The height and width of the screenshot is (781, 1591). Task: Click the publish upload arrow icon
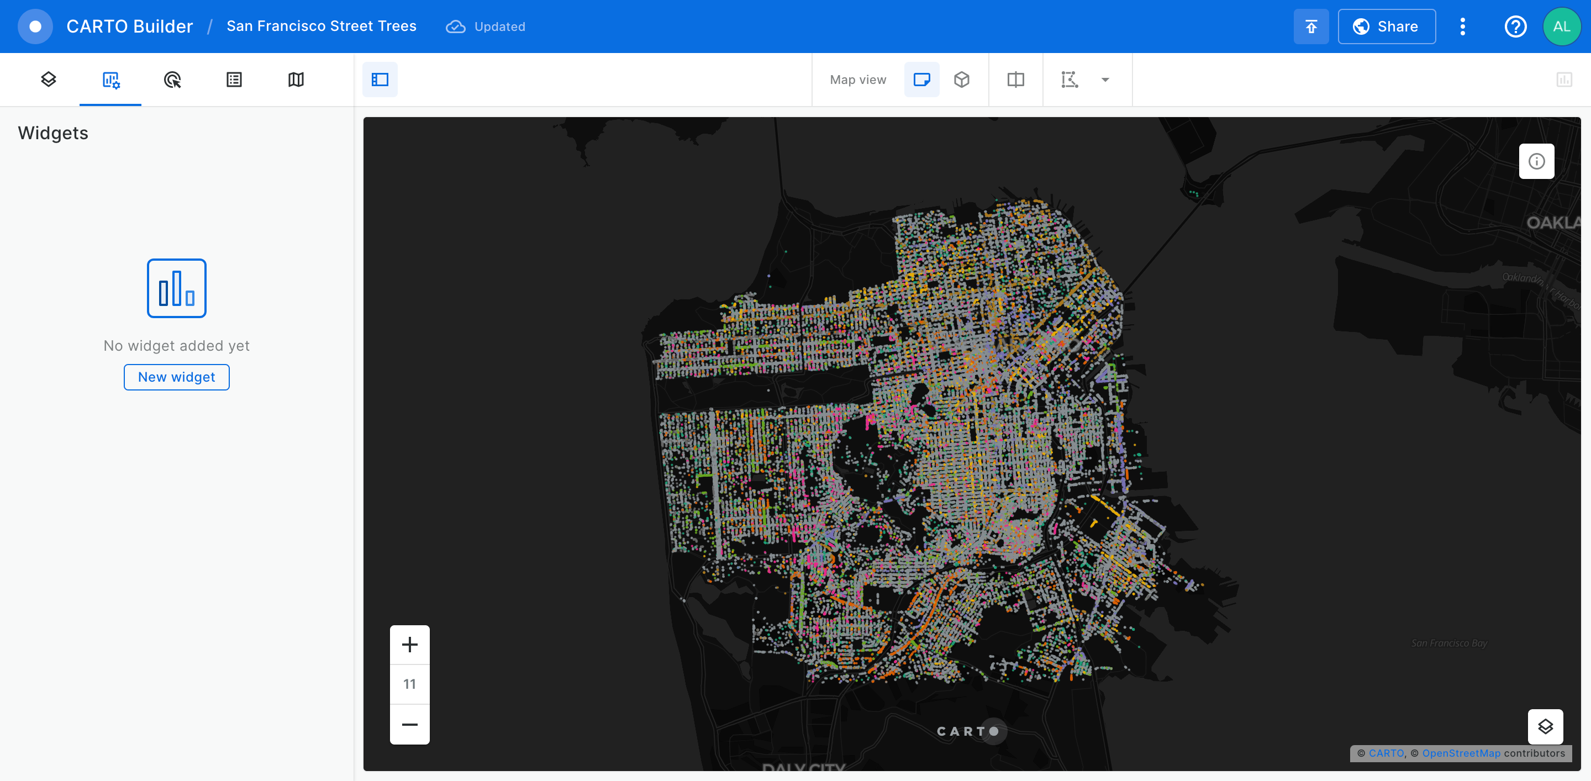[x=1311, y=27]
